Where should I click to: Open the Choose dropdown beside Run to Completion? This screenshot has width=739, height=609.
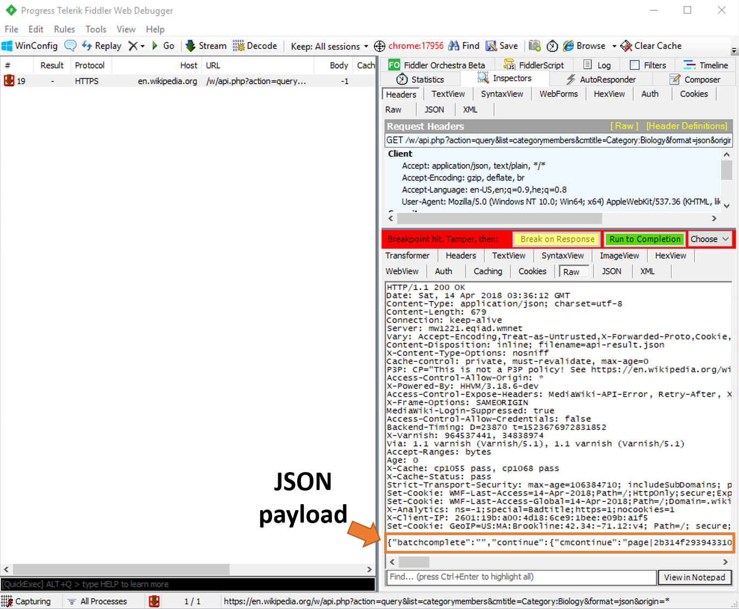point(710,239)
